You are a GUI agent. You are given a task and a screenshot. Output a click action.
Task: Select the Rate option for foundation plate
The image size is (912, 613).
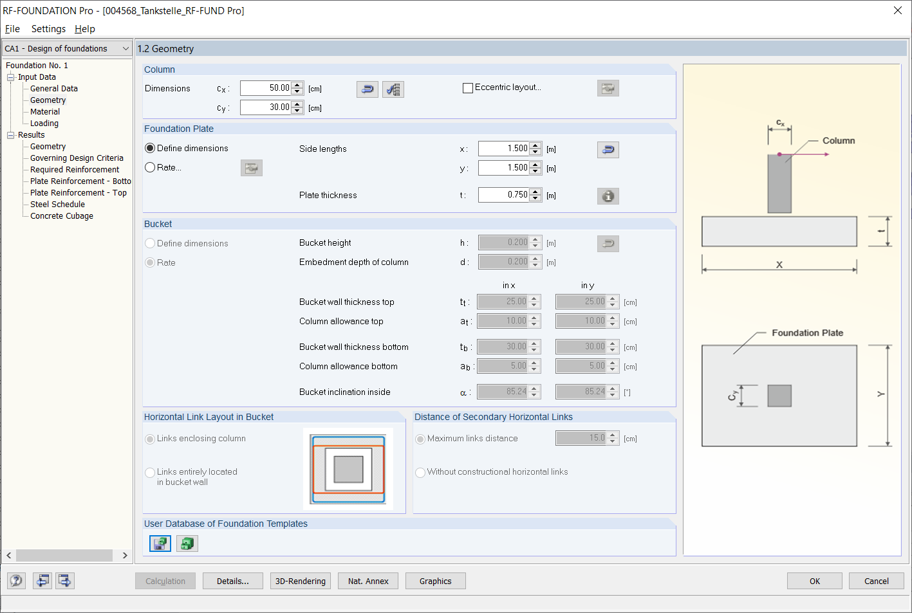149,167
